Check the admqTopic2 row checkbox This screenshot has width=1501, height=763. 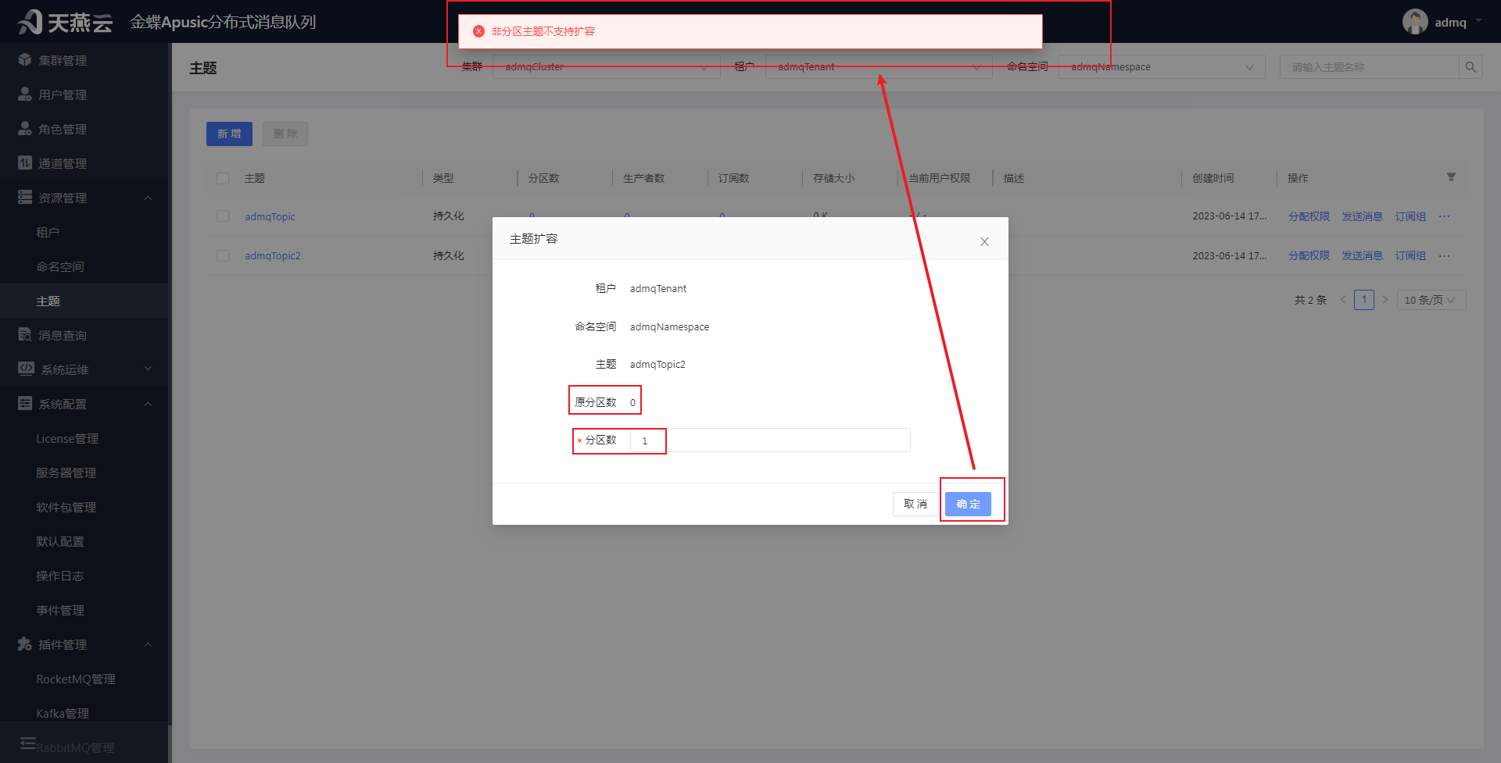(223, 255)
